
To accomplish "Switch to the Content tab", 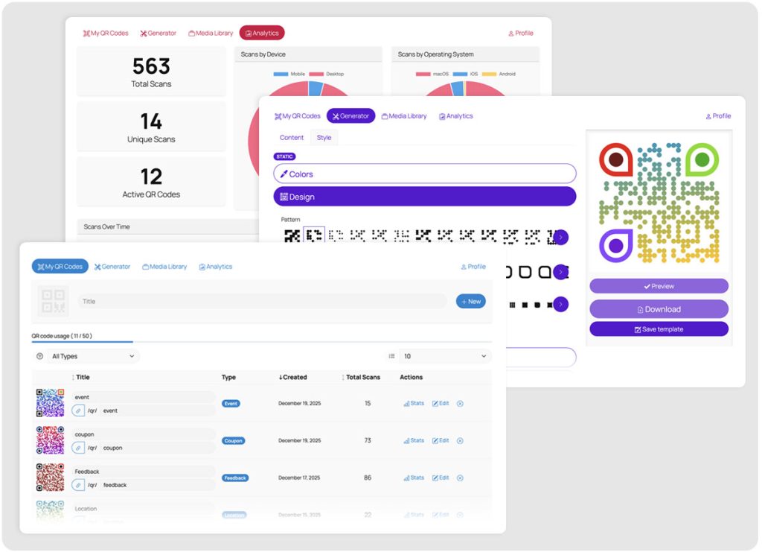I will pos(292,138).
